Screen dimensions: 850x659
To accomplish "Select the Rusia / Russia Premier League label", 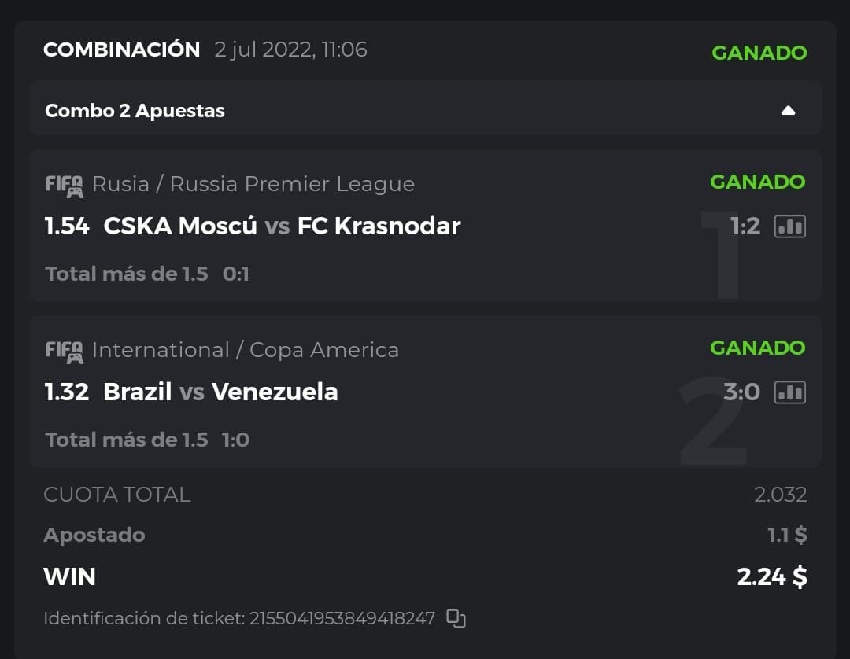I will (x=253, y=184).
